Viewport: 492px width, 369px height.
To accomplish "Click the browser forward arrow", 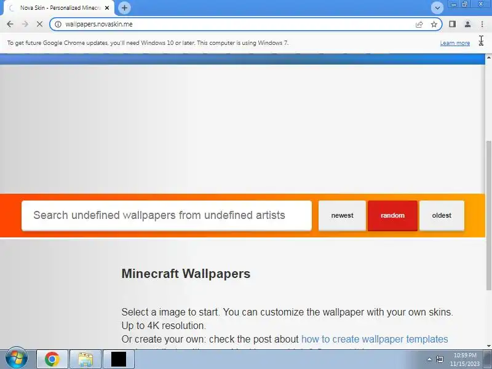I will coord(25,24).
